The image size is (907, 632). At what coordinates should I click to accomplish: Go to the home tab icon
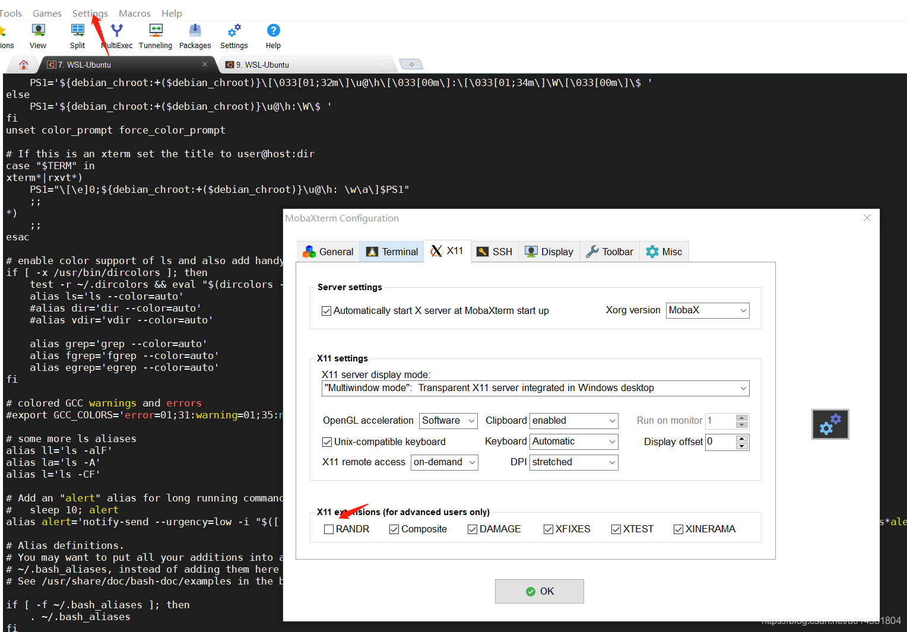click(24, 64)
